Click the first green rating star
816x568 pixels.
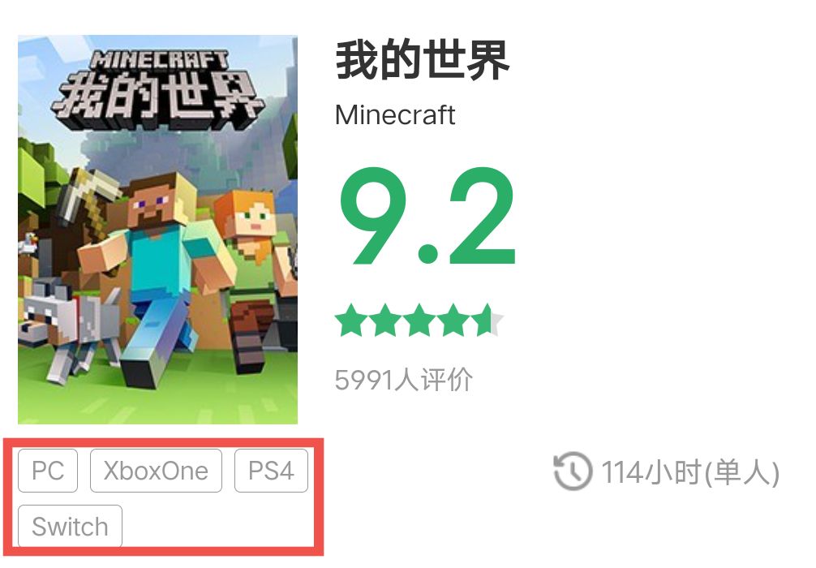click(350, 321)
